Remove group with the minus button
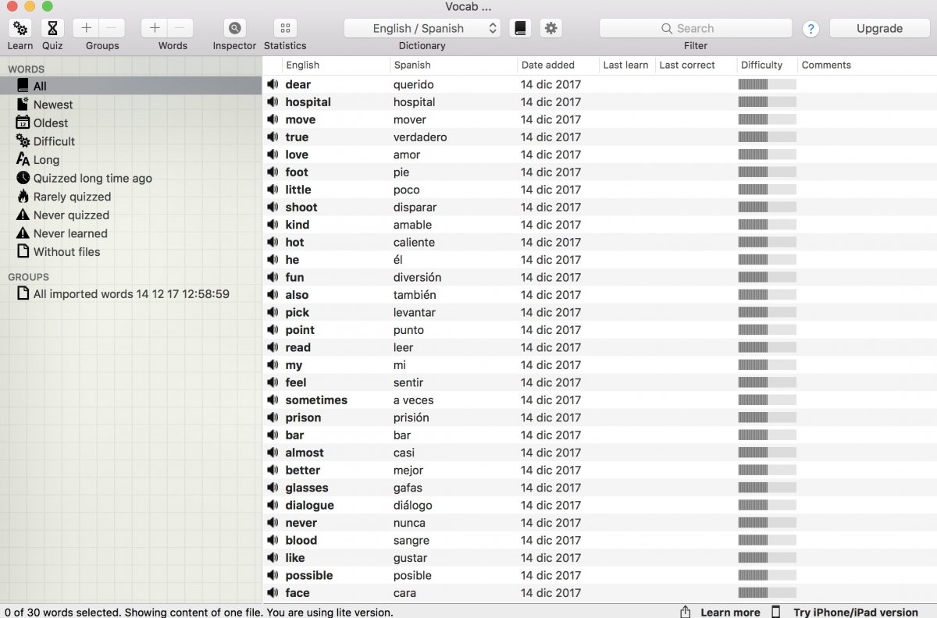Screen dimensions: 937x618 [x=112, y=28]
